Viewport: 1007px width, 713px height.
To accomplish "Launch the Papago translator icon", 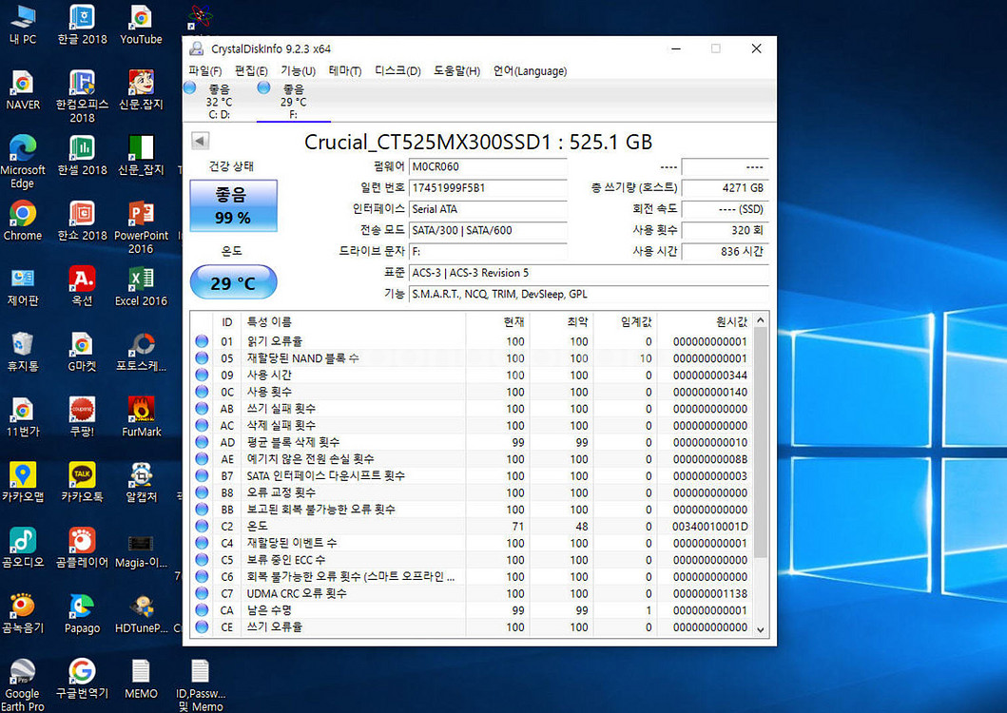I will pos(82,613).
